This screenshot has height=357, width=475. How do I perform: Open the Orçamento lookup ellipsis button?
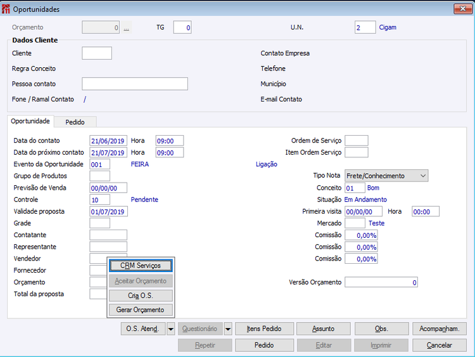pos(126,28)
